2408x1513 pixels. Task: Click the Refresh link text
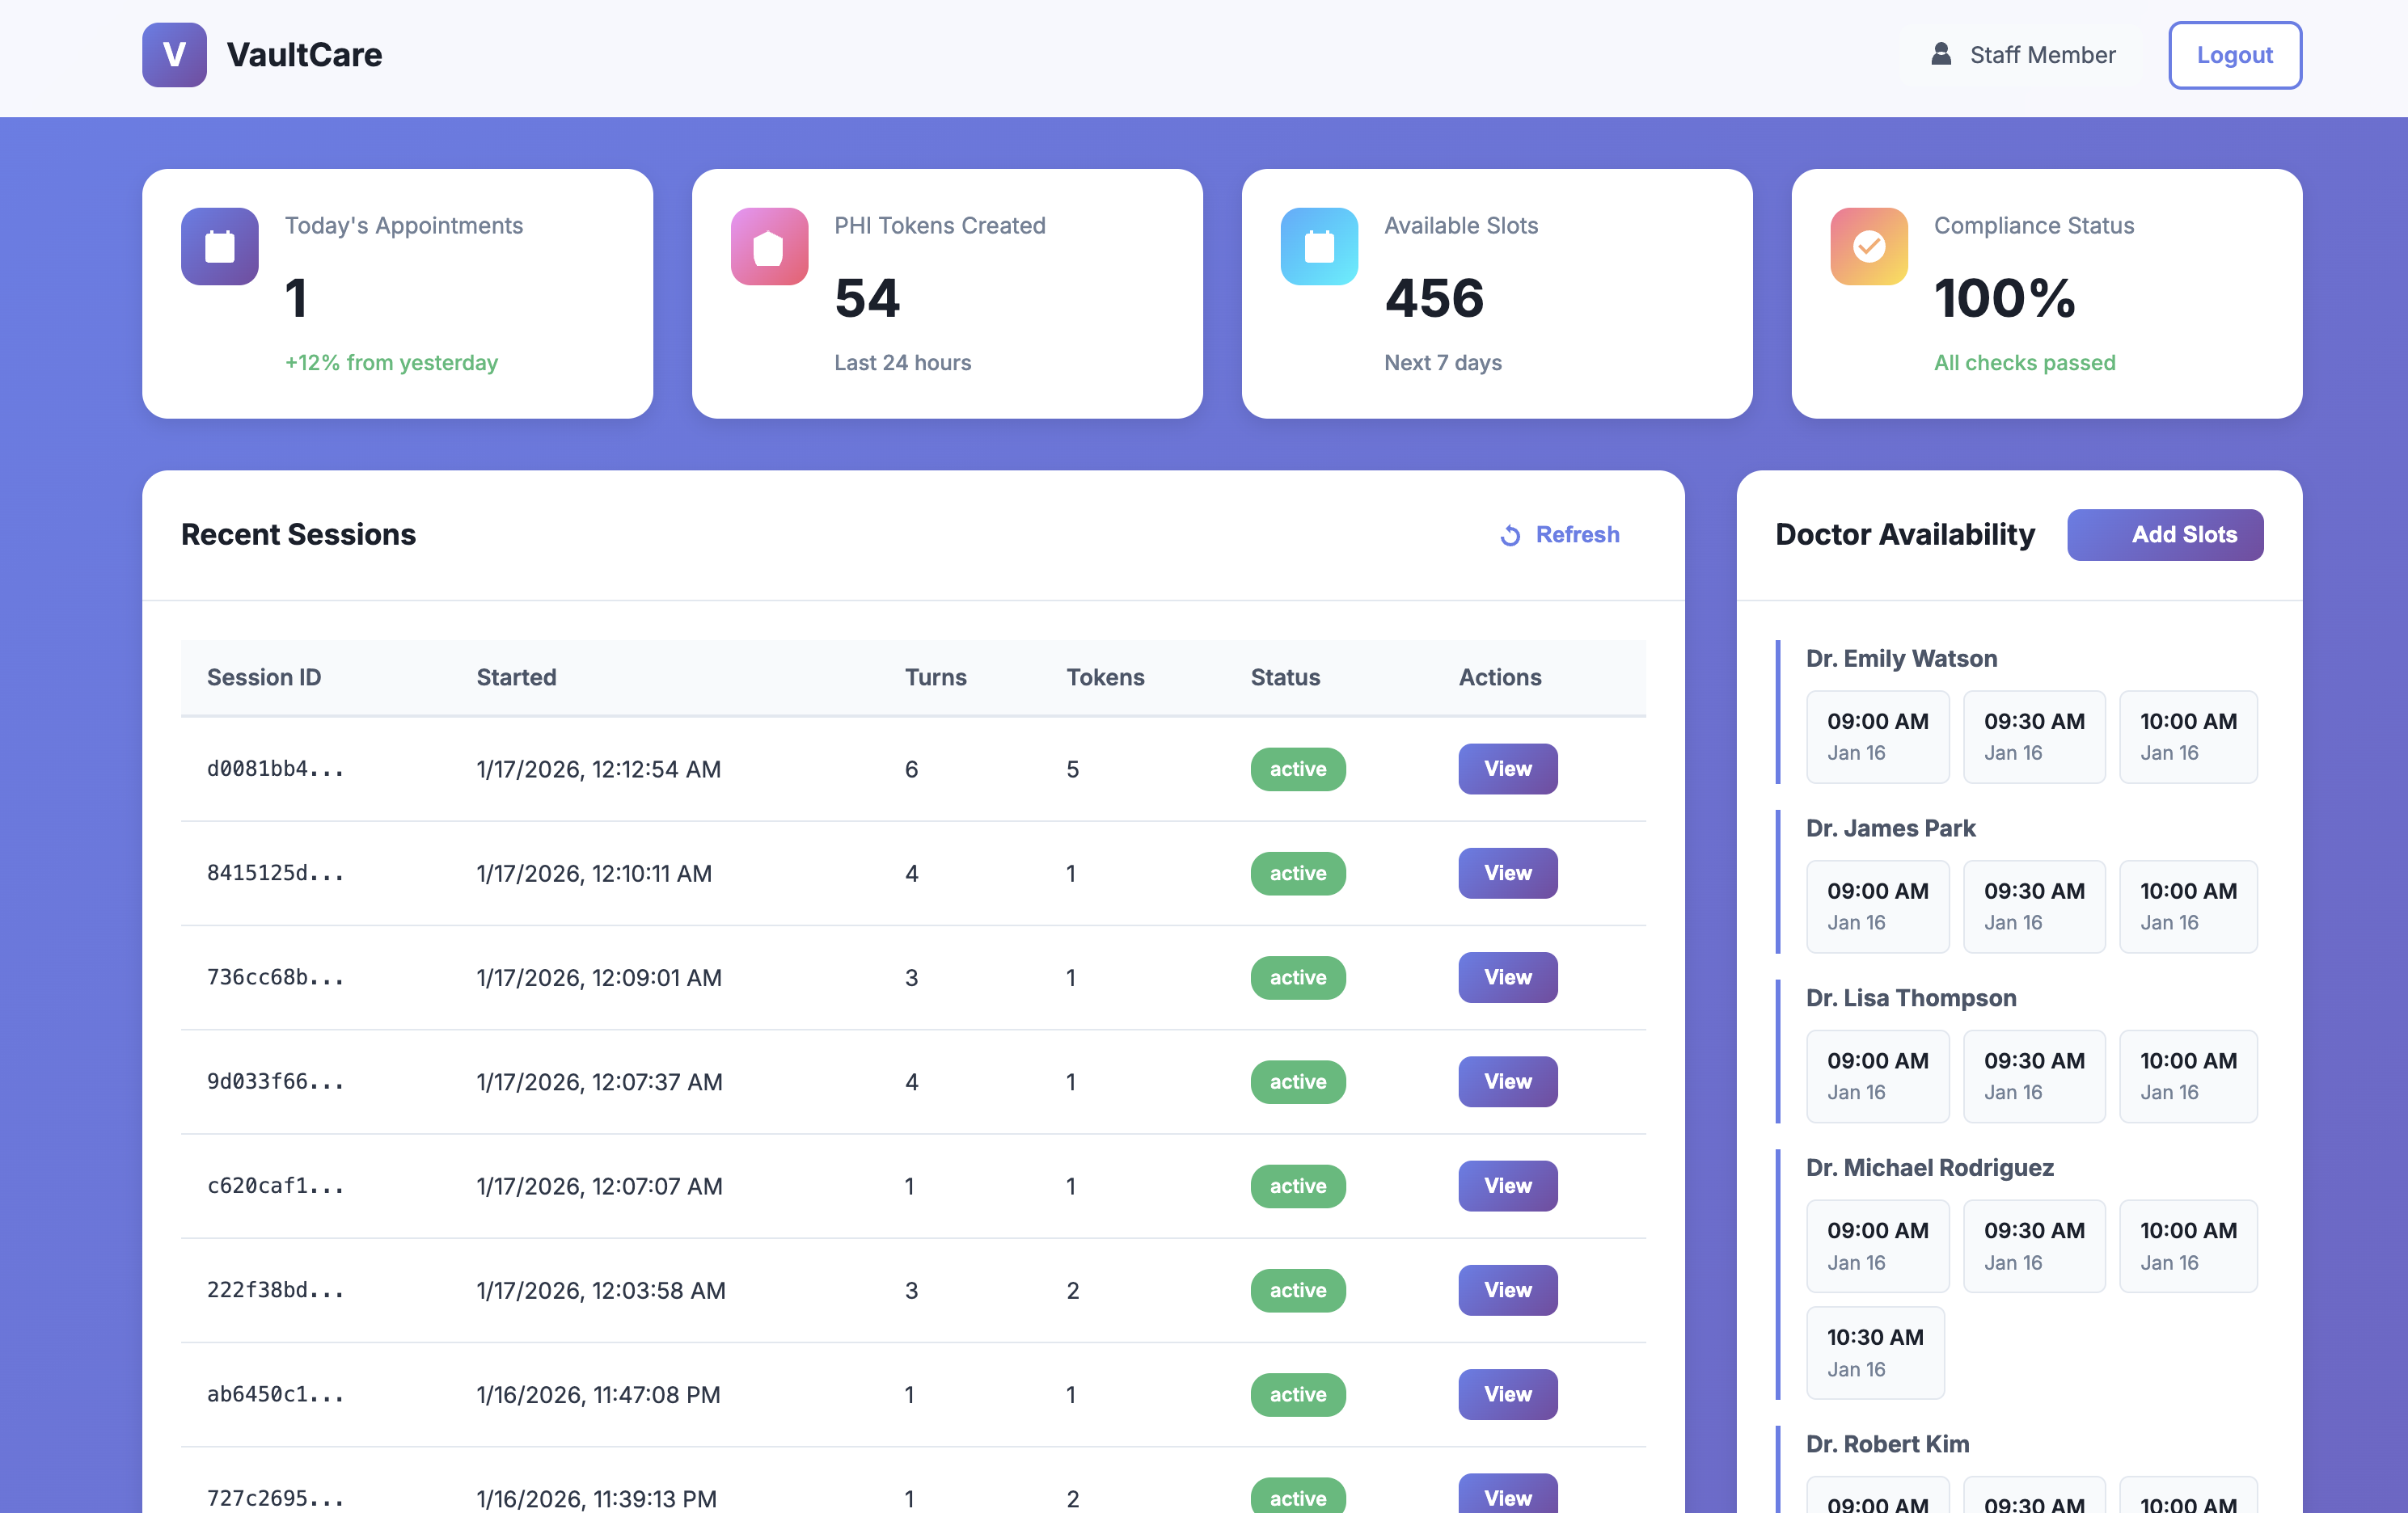pyautogui.click(x=1577, y=535)
